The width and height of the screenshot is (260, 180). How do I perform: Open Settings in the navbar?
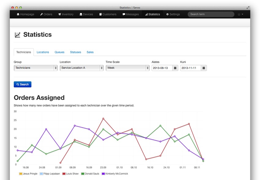click(x=173, y=14)
